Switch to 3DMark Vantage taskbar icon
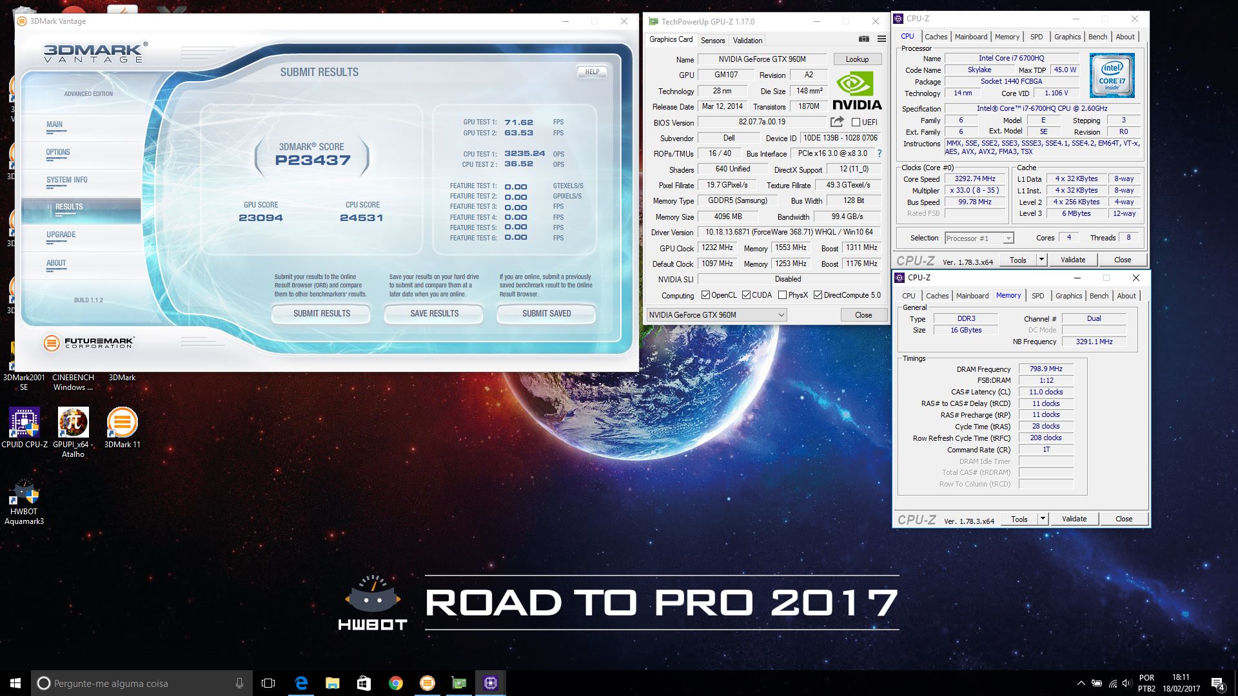The width and height of the screenshot is (1238, 696). (427, 683)
